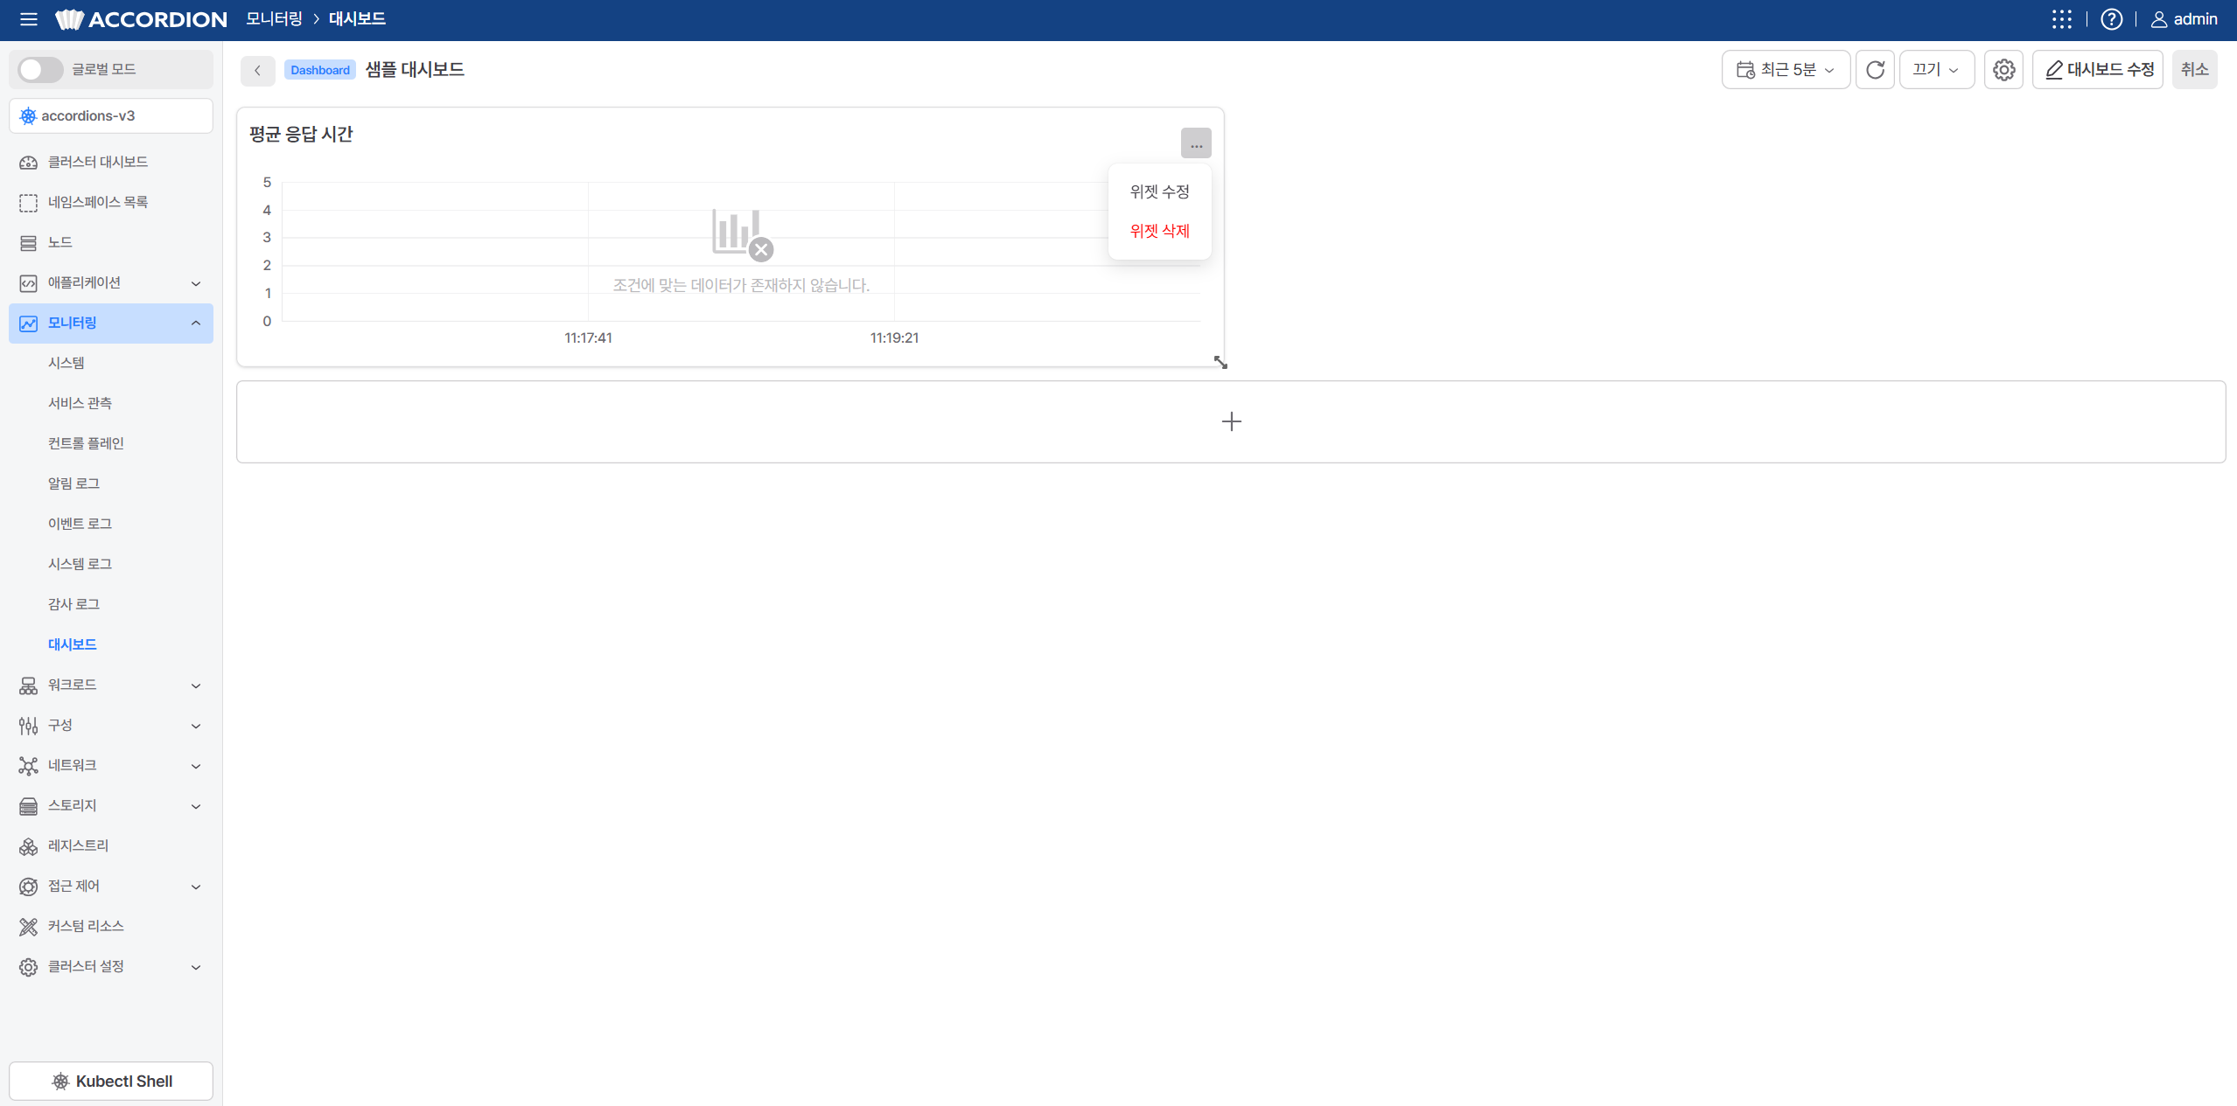Image resolution: width=2237 pixels, height=1106 pixels.
Task: Open 시스템 monitoring submenu item
Action: [66, 363]
